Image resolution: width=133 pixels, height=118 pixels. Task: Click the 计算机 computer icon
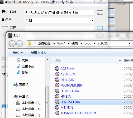pyautogui.click(x=16, y=97)
